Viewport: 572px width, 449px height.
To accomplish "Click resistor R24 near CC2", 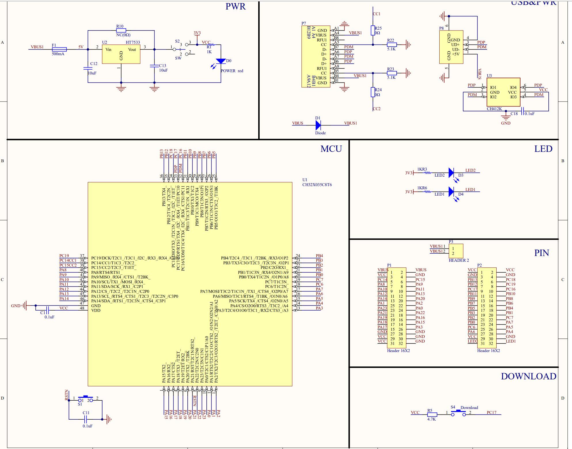I will 373,92.
